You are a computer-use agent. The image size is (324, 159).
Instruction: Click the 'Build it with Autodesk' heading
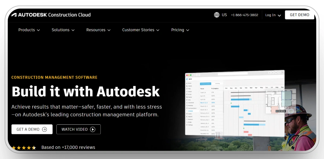click(x=86, y=91)
